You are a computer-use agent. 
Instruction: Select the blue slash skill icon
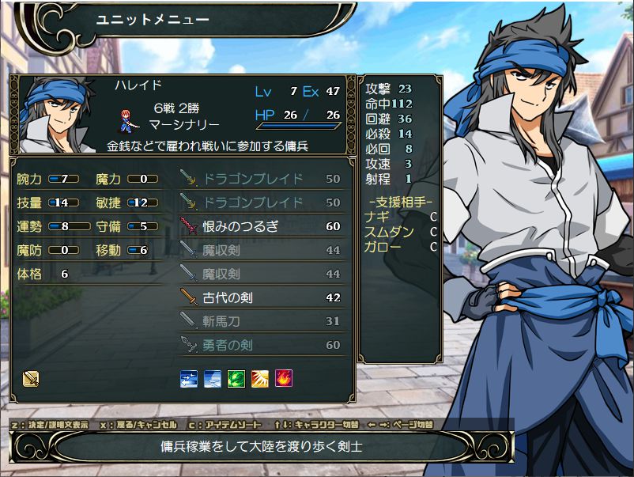[213, 379]
